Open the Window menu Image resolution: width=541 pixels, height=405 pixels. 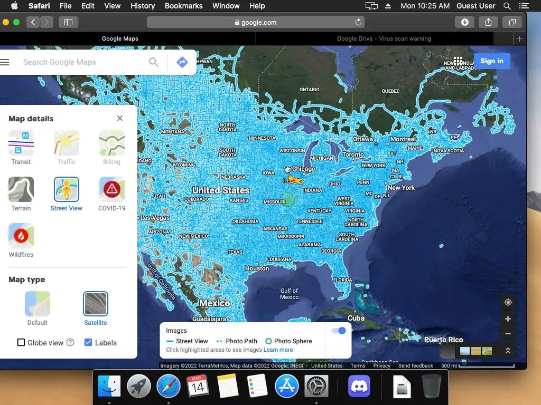[226, 6]
